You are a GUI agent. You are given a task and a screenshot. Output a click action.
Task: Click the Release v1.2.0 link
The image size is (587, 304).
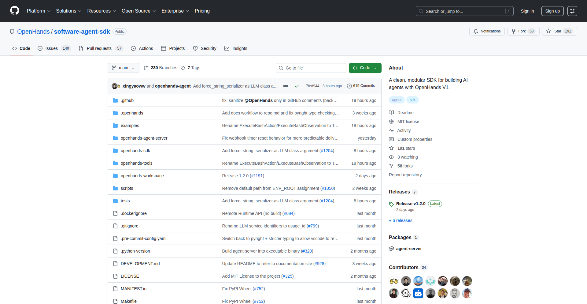click(x=411, y=204)
